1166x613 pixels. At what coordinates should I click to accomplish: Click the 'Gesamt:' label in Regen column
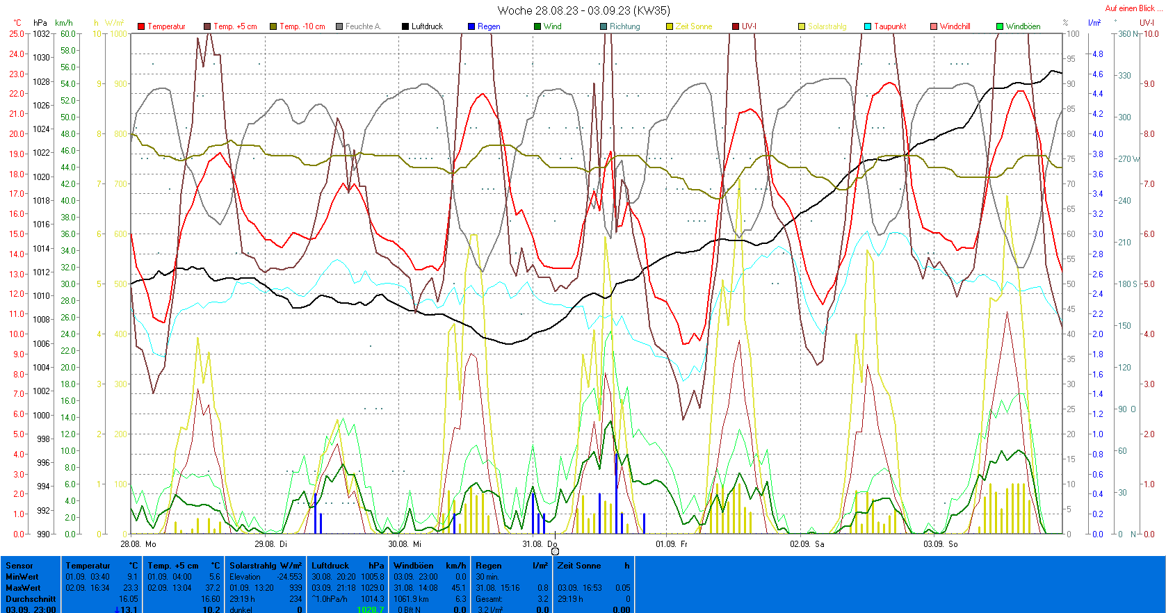click(x=489, y=599)
